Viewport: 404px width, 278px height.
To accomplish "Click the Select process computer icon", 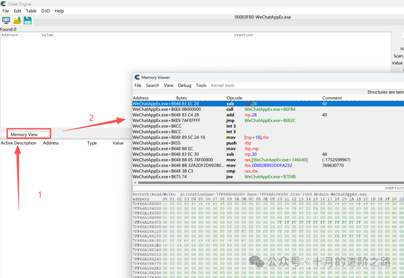I will coord(6,20).
